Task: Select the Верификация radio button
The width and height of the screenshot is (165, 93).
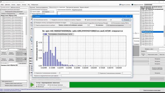Action: (37, 87)
